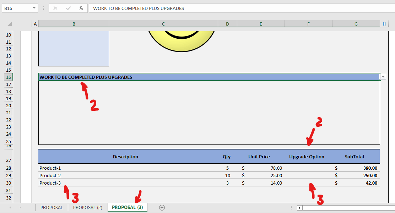Select the Product-2 description cell

[x=128, y=175]
